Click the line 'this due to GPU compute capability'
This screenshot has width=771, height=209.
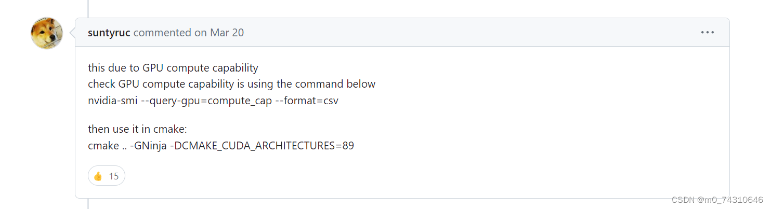pyautogui.click(x=173, y=68)
